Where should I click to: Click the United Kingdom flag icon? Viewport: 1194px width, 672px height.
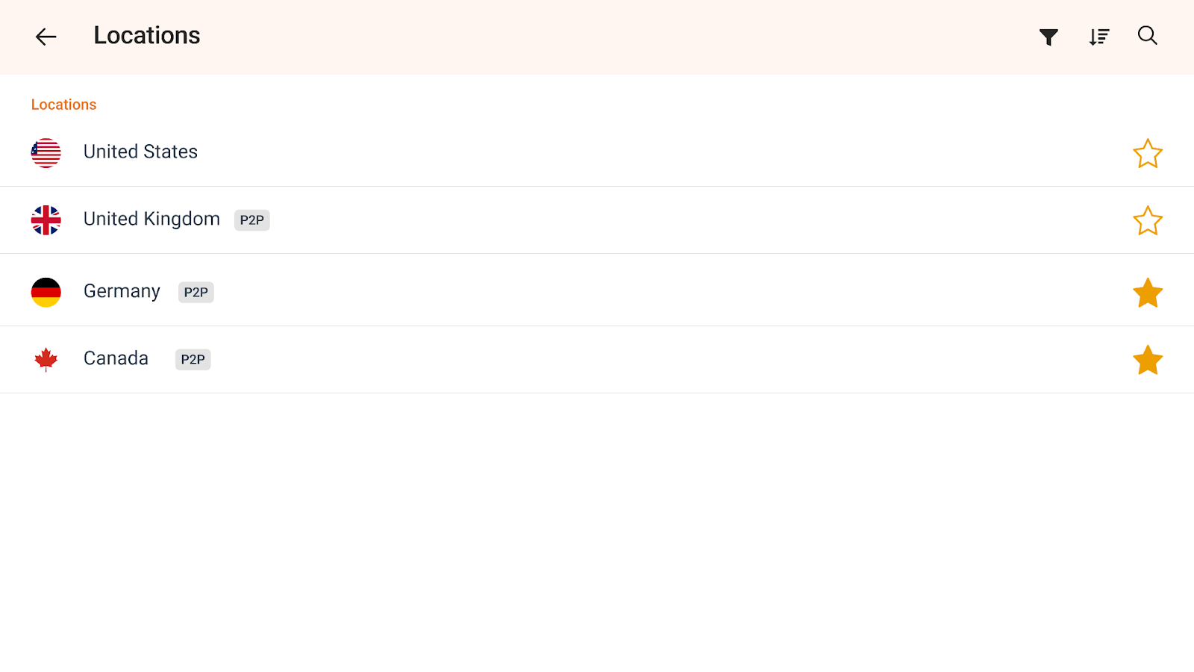(46, 220)
